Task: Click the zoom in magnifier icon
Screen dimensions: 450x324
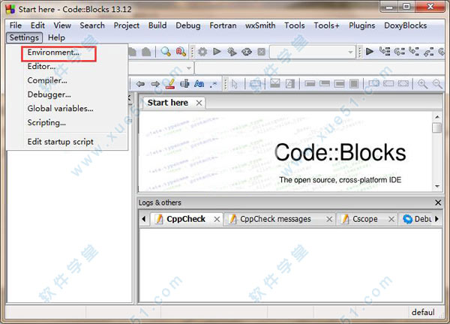Action: point(422,84)
